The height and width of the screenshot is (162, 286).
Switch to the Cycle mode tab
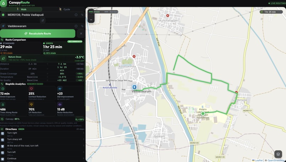tap(64, 9)
